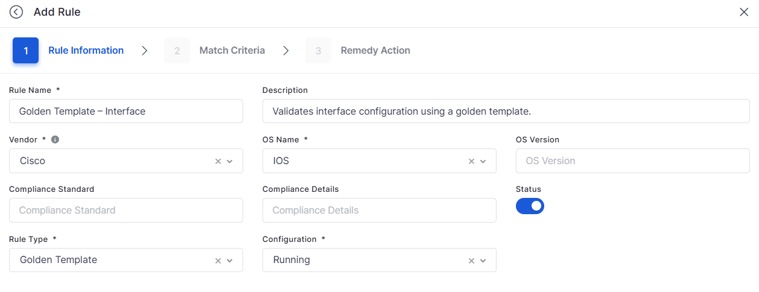Go to the Match Criteria step
Image resolution: width=759 pixels, height=292 pixels.
[232, 51]
